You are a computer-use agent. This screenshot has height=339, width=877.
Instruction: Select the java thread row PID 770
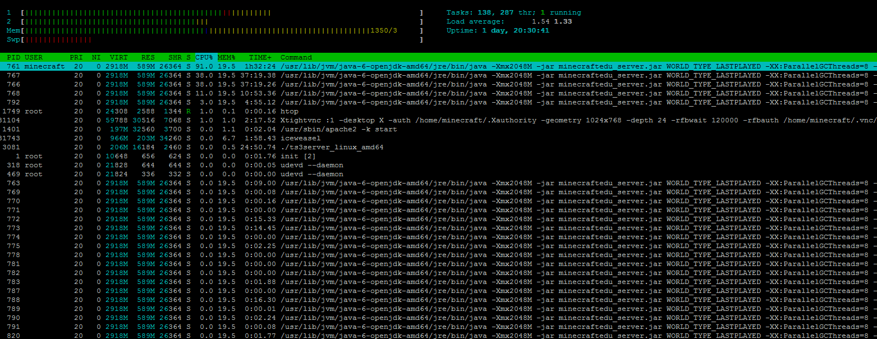pos(438,201)
